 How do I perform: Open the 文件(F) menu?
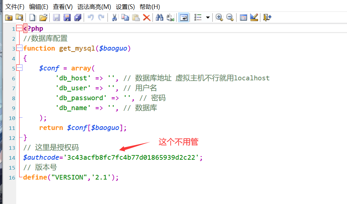pos(15,7)
